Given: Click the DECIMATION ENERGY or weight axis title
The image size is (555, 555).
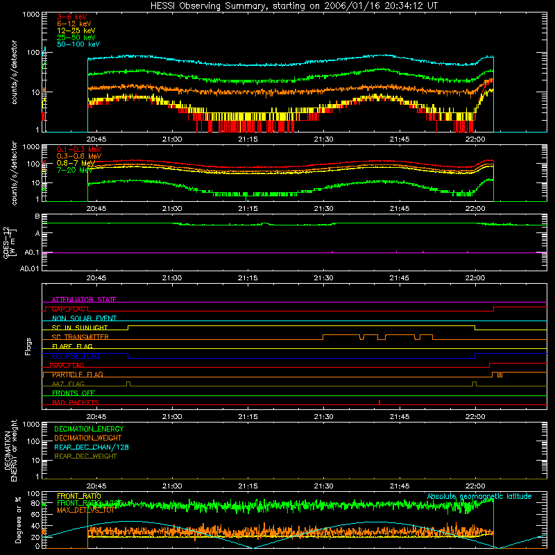Looking at the screenshot, I should (x=10, y=450).
